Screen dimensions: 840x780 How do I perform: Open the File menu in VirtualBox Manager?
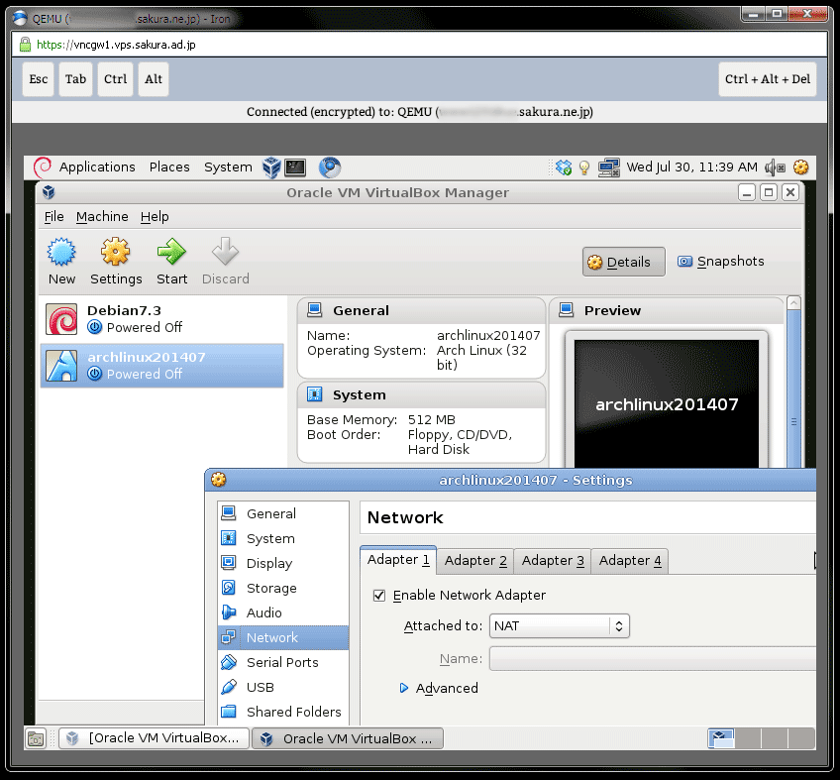pos(53,217)
